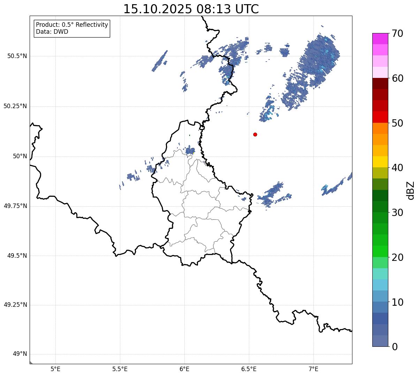The width and height of the screenshot is (419, 376).
Task: Click the 'Product: 0.5° Reflectivity' label
Action: click(x=72, y=25)
